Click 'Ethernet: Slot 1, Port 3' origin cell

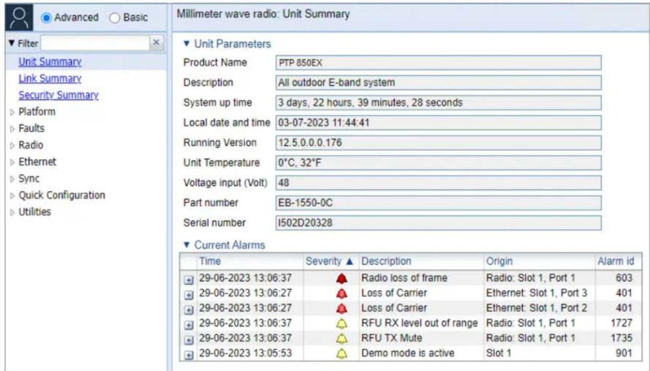coord(536,293)
